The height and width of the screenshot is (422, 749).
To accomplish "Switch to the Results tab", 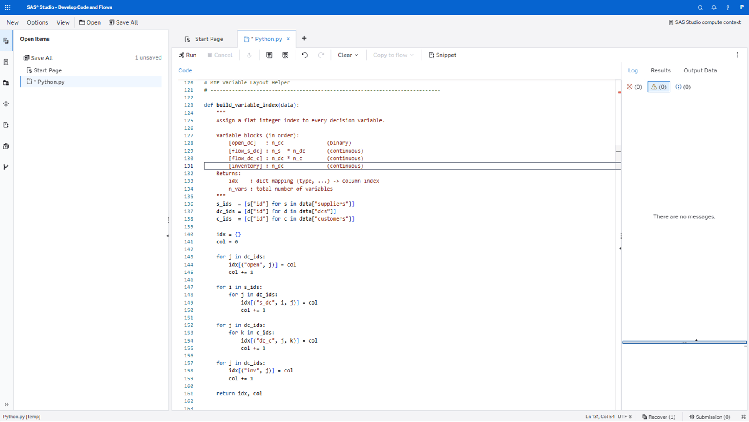I will (x=660, y=70).
